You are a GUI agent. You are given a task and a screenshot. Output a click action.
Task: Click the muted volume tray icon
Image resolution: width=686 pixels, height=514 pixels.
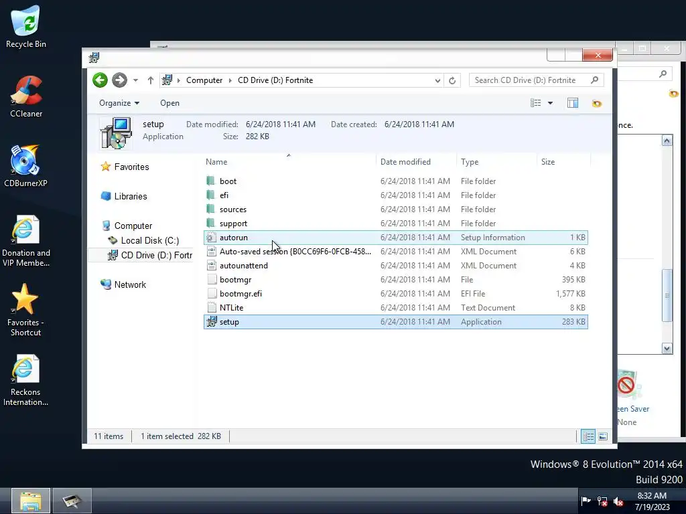pyautogui.click(x=618, y=501)
